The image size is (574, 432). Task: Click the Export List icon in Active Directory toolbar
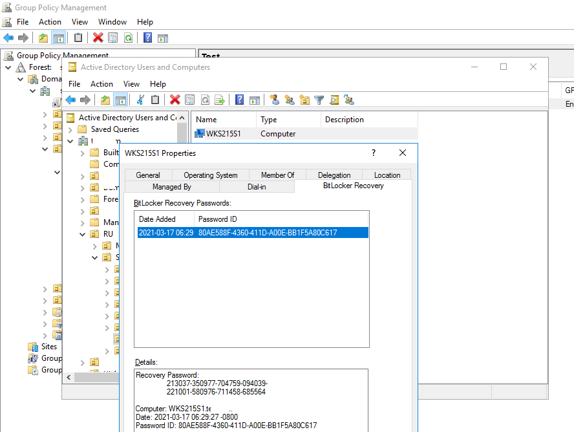tap(220, 100)
